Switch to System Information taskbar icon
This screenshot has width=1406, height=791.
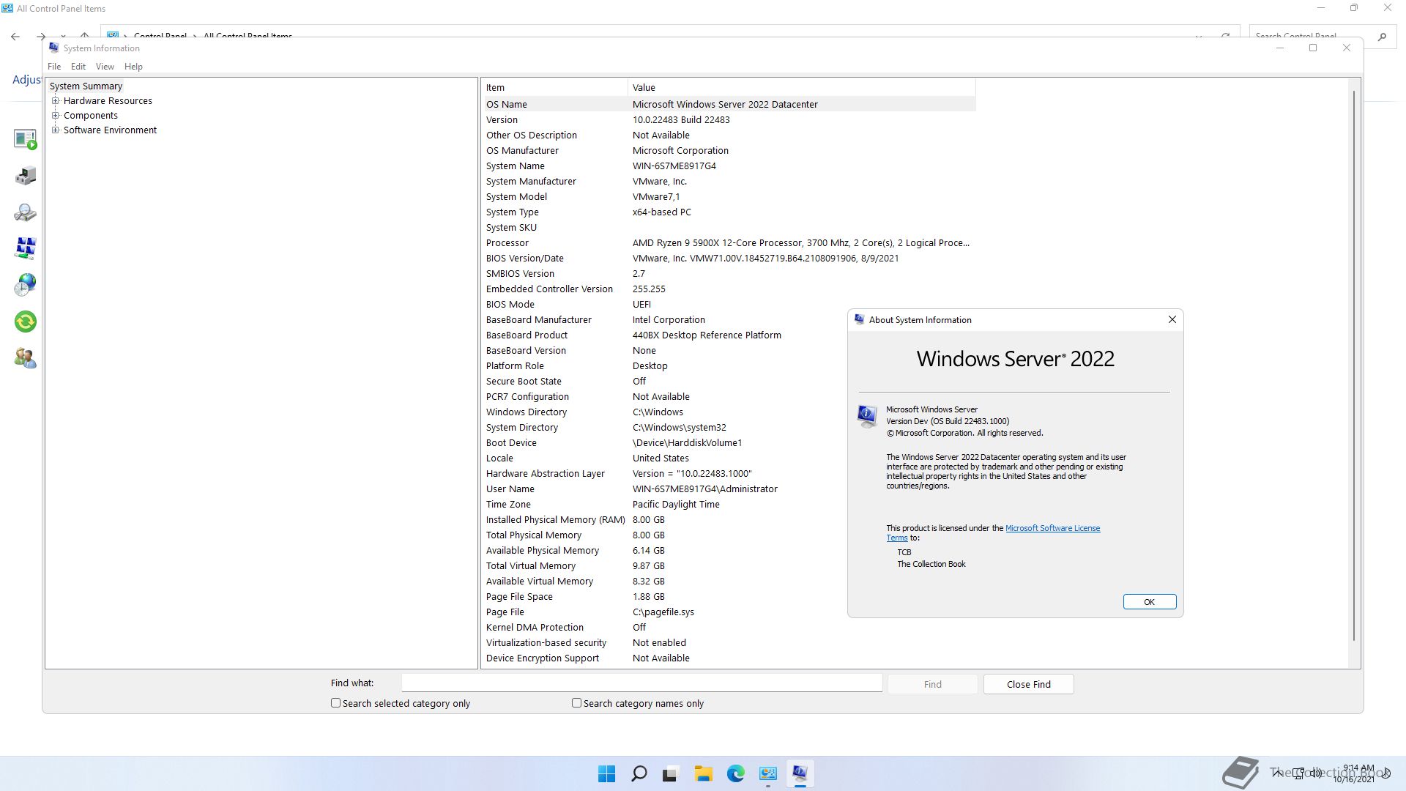click(800, 773)
